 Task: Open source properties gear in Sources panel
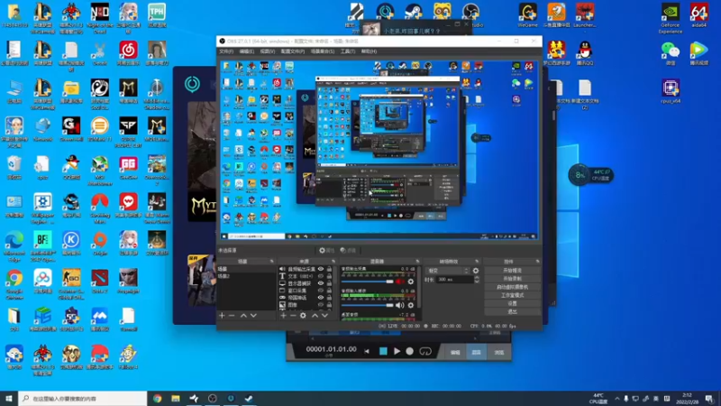[x=303, y=316]
